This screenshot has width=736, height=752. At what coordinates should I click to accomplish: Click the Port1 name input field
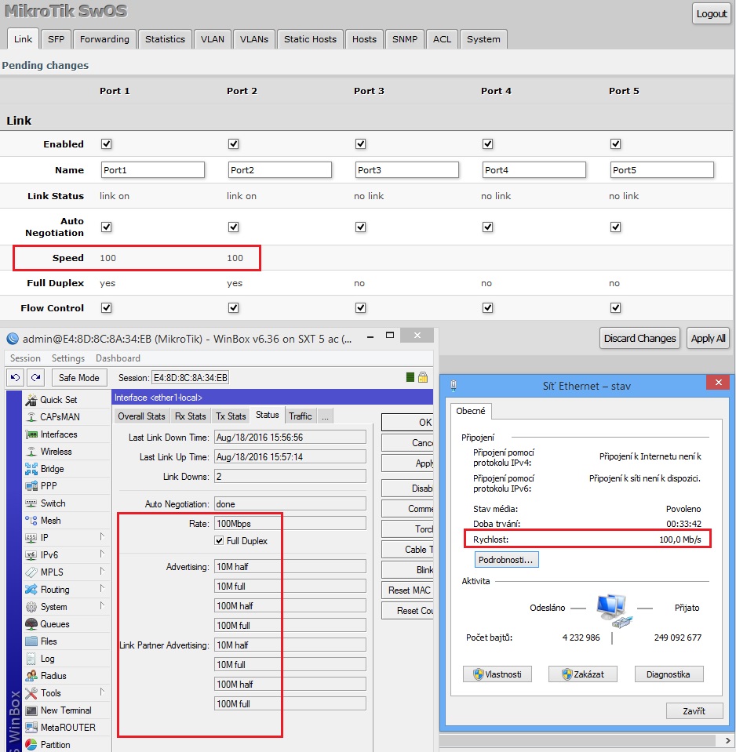tap(152, 169)
